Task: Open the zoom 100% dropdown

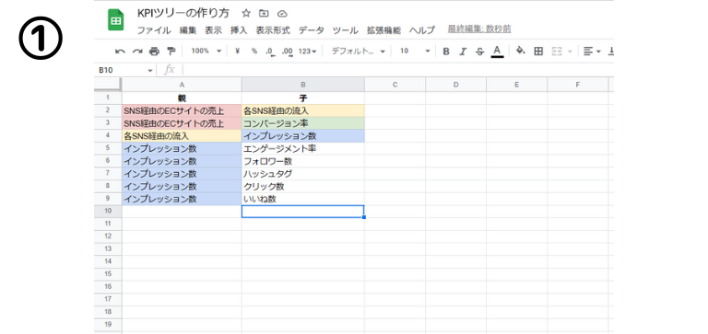Action: [x=206, y=52]
